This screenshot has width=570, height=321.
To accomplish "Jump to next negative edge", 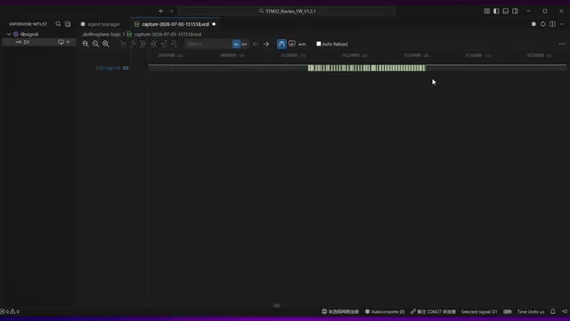I will click(174, 44).
